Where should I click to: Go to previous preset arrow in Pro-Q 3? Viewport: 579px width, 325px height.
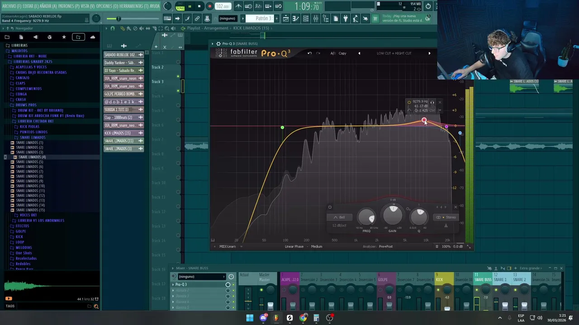[359, 53]
